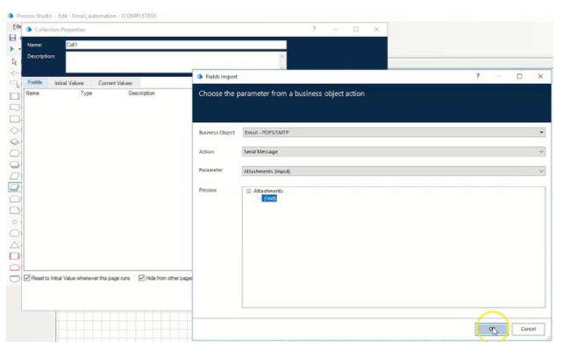563x356 pixels.
Task: Switch to the Fields tab
Action: coord(35,82)
